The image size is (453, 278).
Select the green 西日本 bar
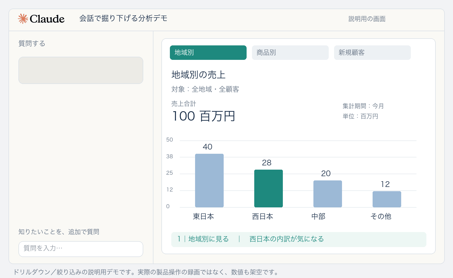pos(268,188)
